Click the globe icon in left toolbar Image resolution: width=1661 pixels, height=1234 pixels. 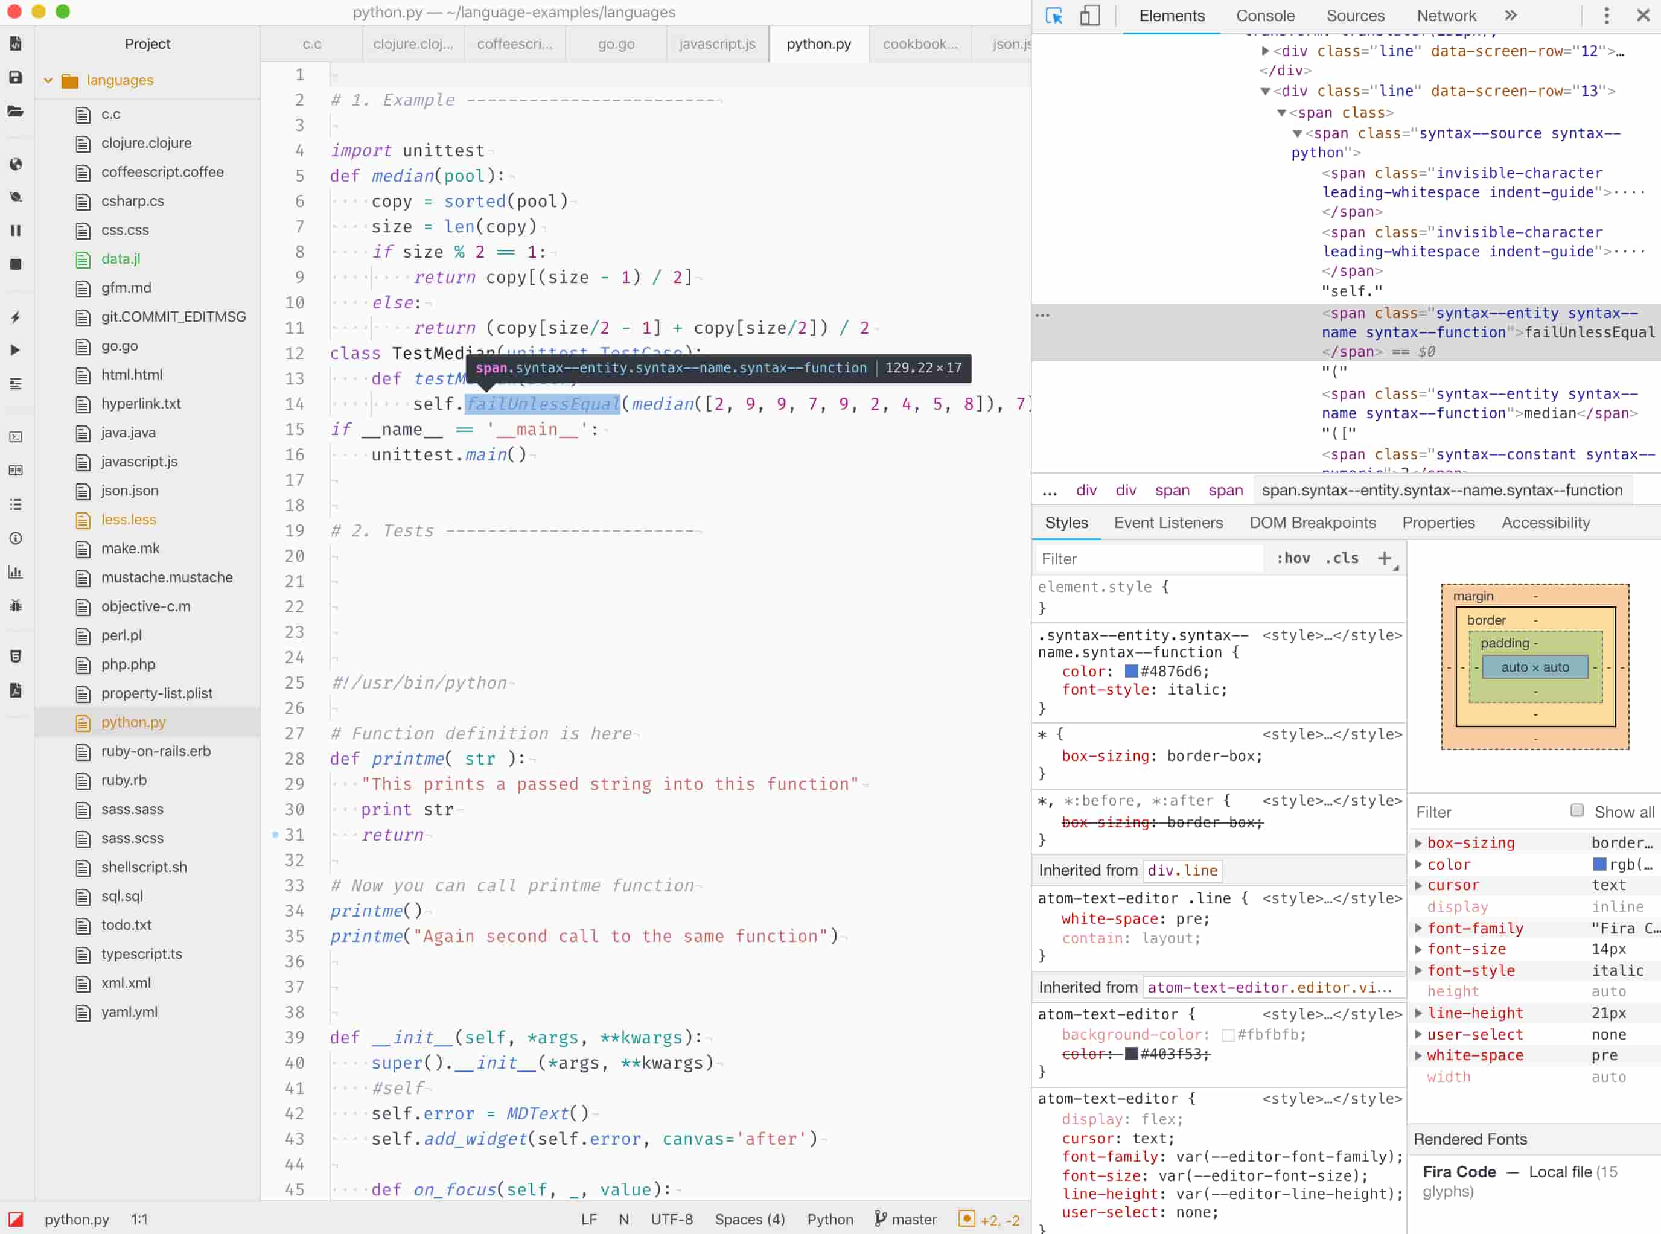tap(15, 164)
